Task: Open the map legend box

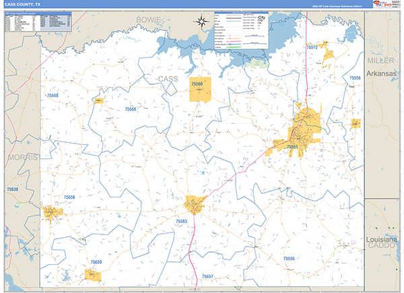Action: coord(240,30)
